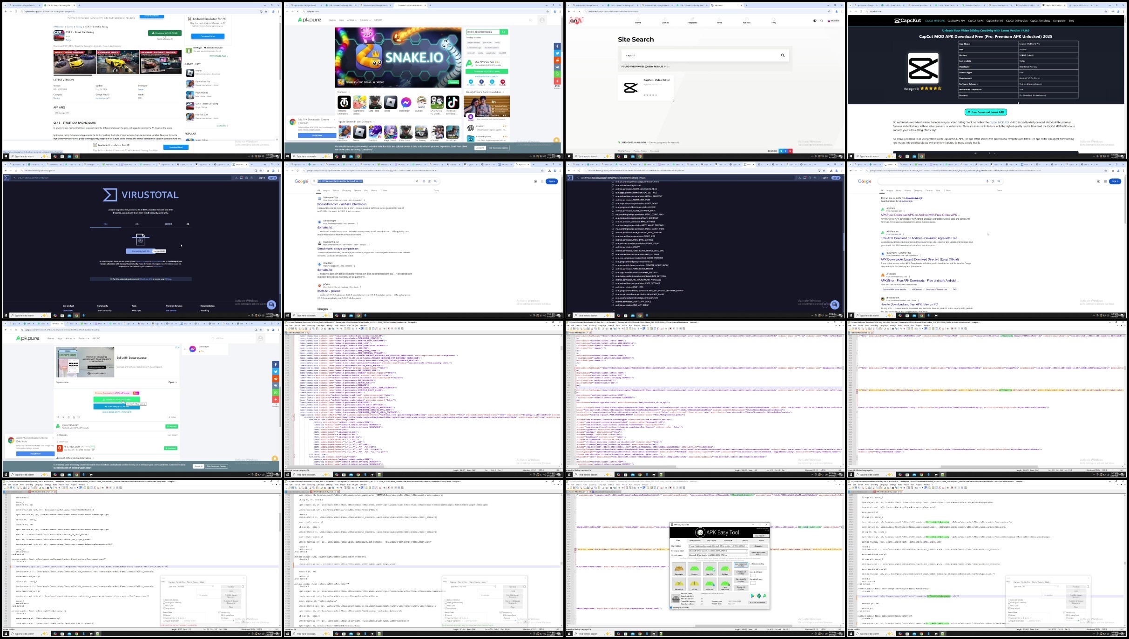Click the green Download APK (1.78 GB) button on apkcombo
Screen dimensions: 1129x639
coord(165,33)
